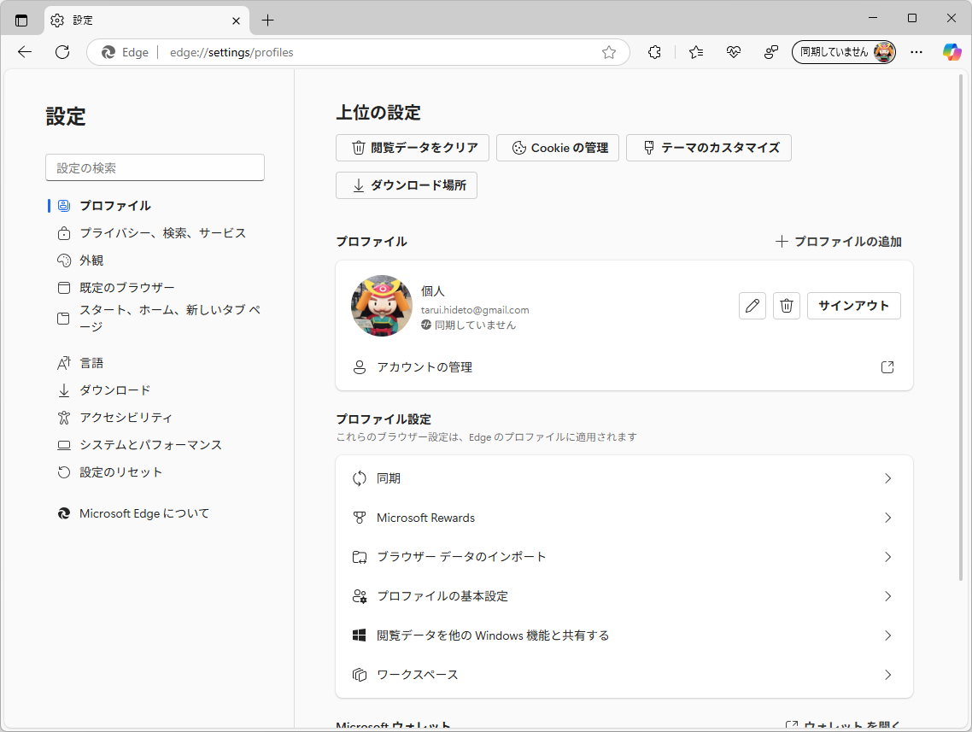The height and width of the screenshot is (732, 972).
Task: Expand the Microsoft Rewards row
Action: pyautogui.click(x=624, y=518)
